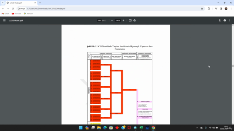The height and width of the screenshot is (131, 234).
Task: Open the tab search dropdown
Action: [x=3, y=3]
